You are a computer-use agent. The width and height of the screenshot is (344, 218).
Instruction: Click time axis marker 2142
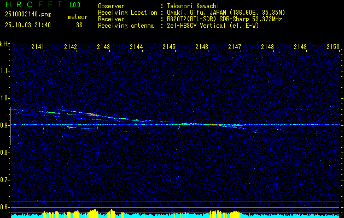(x=71, y=46)
